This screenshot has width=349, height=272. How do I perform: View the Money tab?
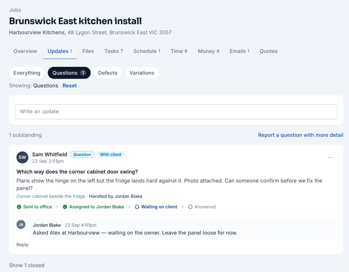[x=209, y=51]
